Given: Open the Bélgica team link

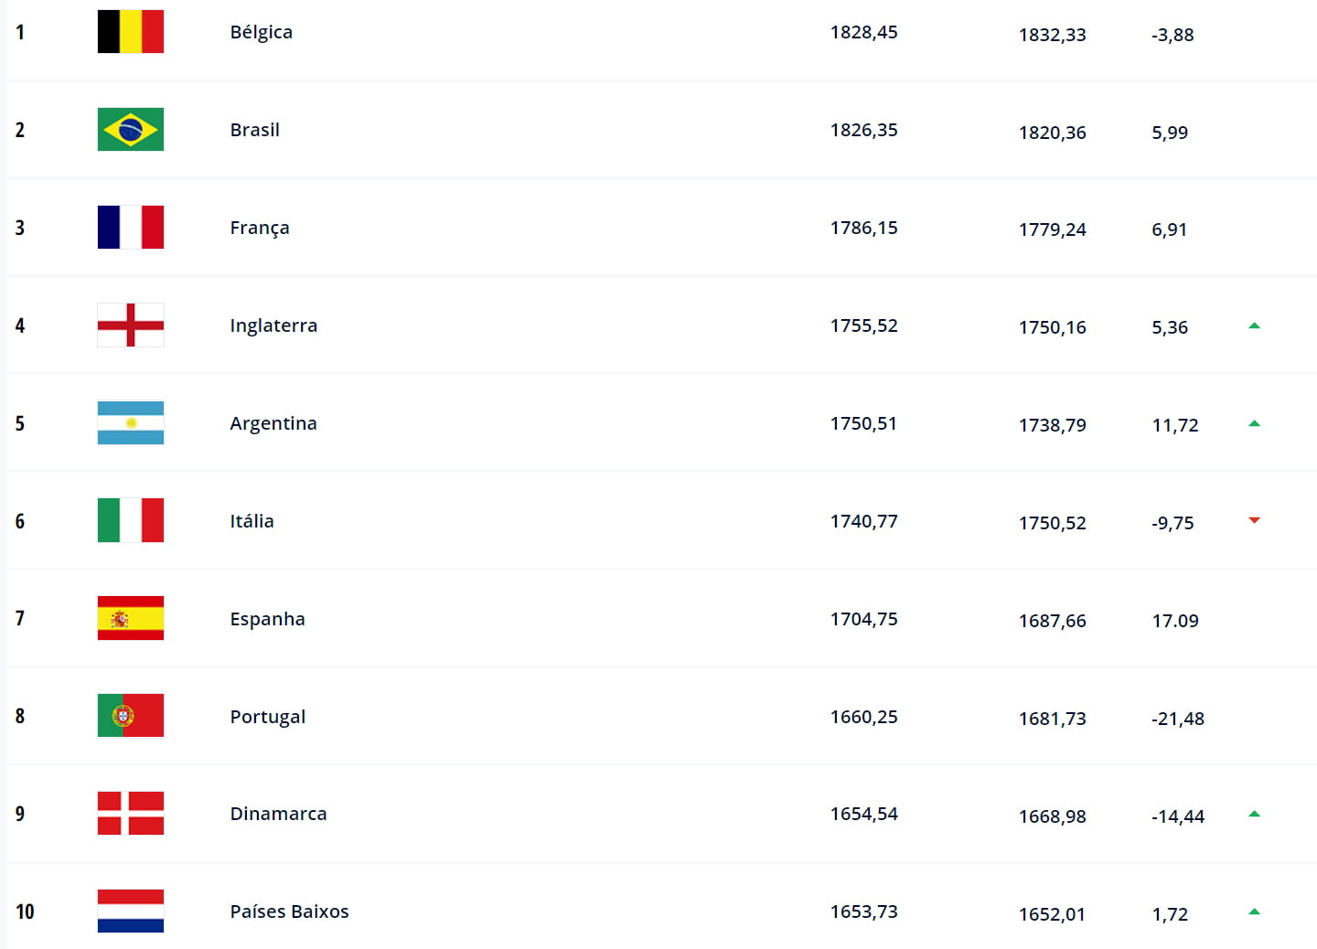Looking at the screenshot, I should pos(262,32).
